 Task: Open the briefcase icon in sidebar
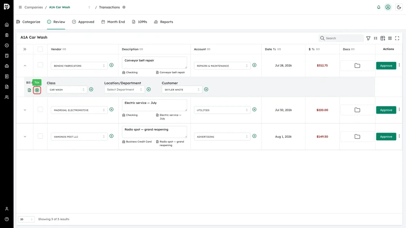point(7,66)
